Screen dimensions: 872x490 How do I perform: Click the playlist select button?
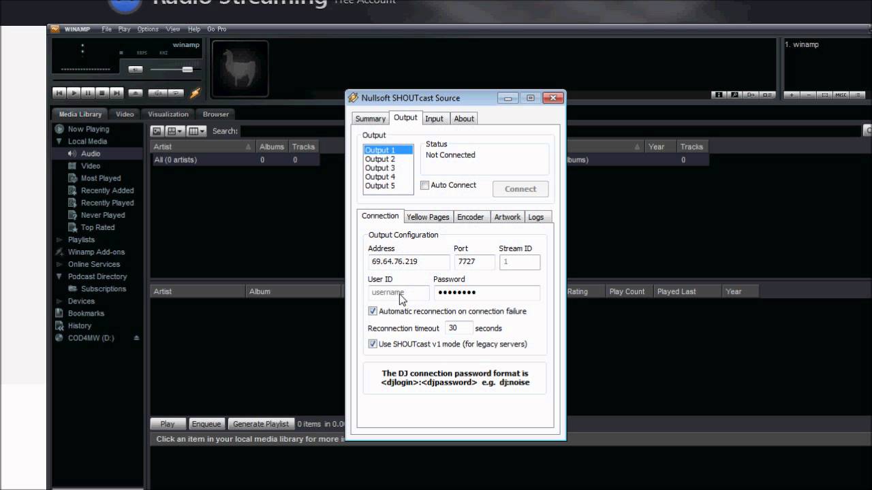pyautogui.click(x=825, y=95)
